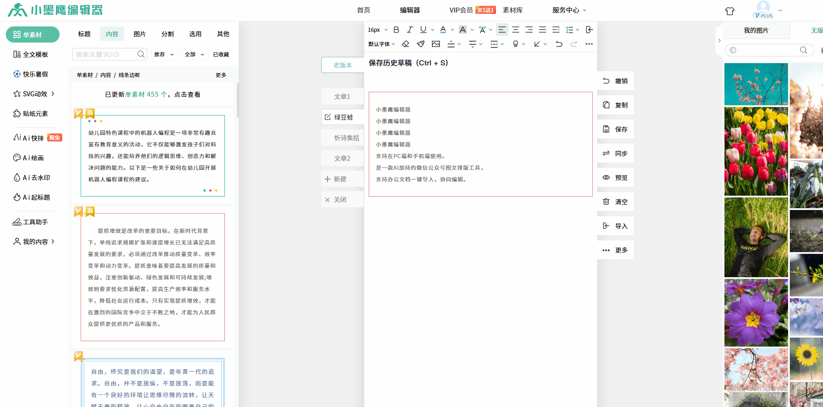Viewport: 823px width, 407px height.
Task: Open 工具助手 in the left sidebar
Action: point(31,222)
